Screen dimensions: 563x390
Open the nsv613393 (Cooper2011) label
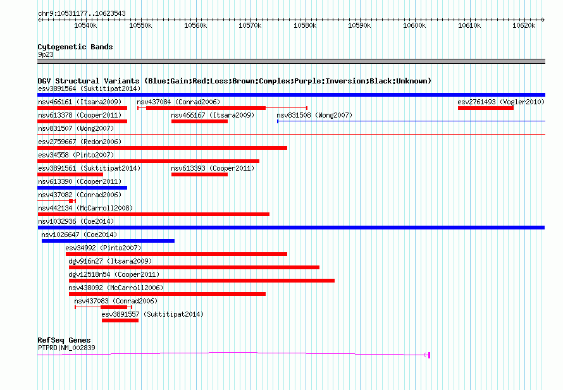click(213, 168)
